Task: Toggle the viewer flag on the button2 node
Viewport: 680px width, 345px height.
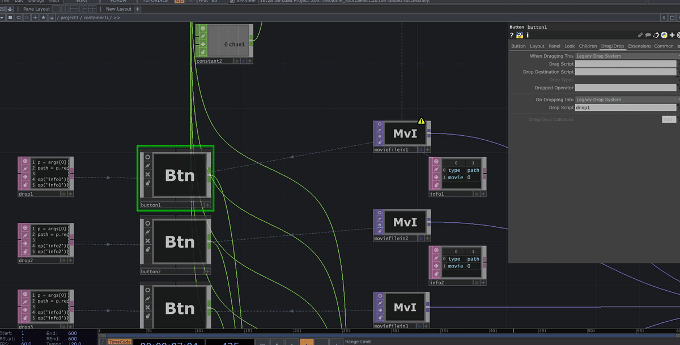Action: pyautogui.click(x=148, y=225)
